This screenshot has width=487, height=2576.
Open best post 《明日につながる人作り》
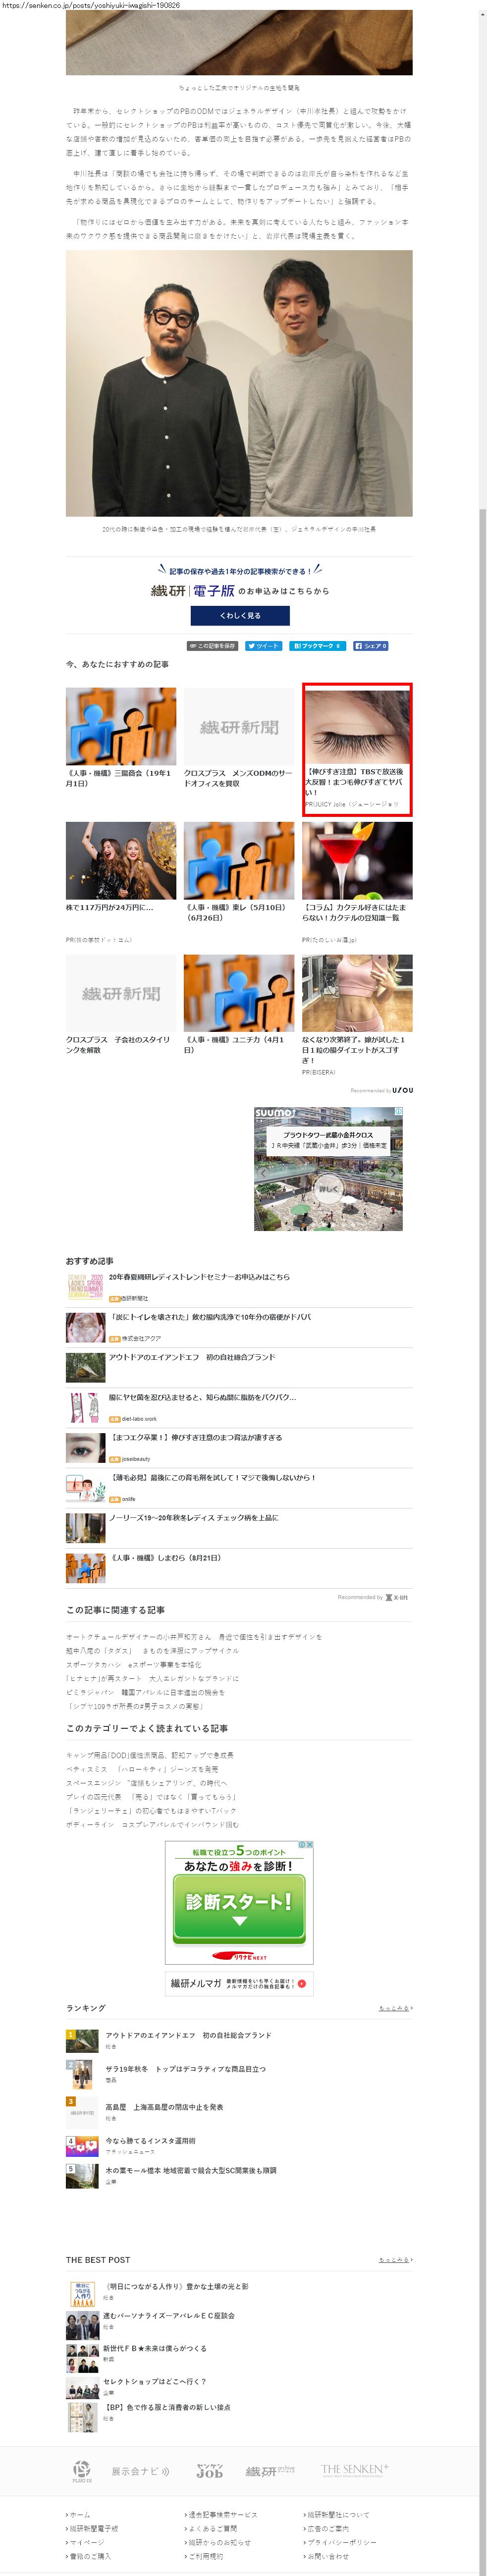point(176,2286)
